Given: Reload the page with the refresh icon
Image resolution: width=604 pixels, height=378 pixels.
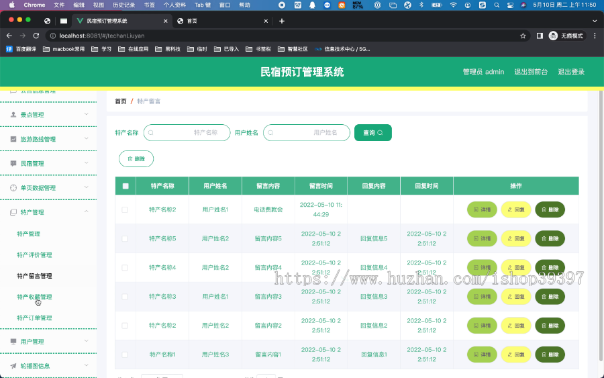Looking at the screenshot, I should point(36,36).
